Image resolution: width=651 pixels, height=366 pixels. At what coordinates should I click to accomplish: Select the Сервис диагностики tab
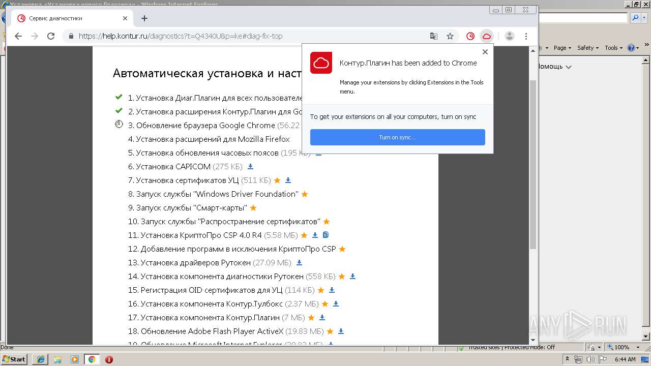tap(73, 18)
